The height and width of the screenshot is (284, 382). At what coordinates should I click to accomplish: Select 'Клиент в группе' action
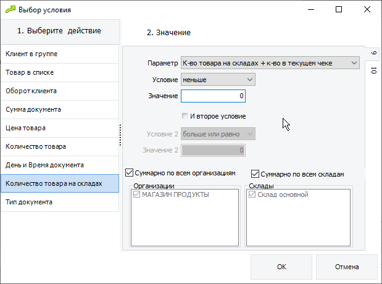[x=60, y=54]
